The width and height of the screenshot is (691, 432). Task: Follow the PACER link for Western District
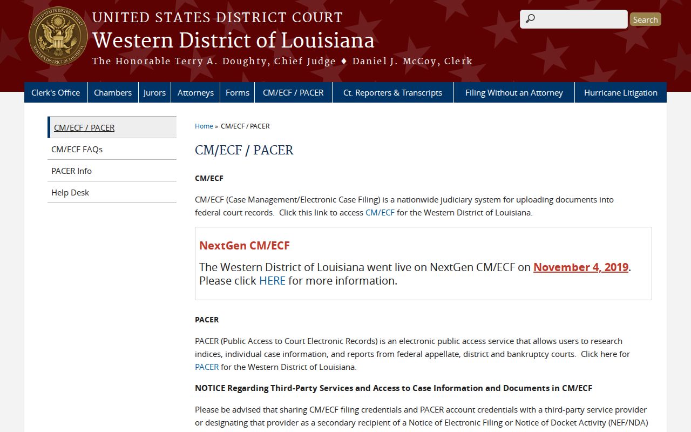click(207, 367)
